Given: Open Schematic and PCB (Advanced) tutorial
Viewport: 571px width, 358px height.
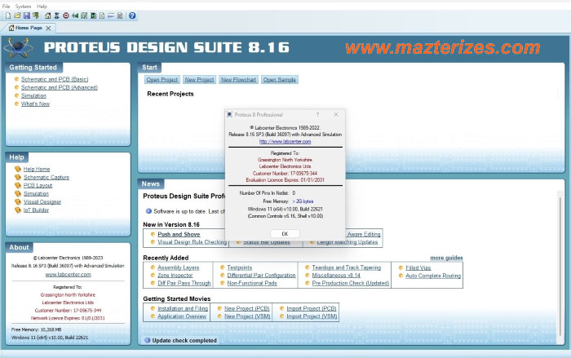Looking at the screenshot, I should tap(60, 87).
